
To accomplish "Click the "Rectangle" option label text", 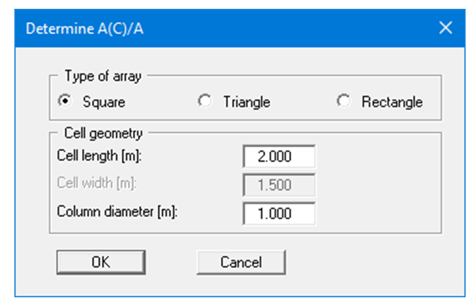I will [x=392, y=102].
